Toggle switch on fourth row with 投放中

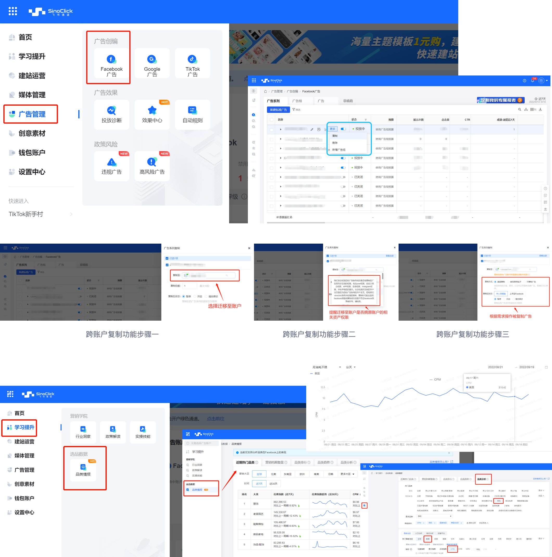pyautogui.click(x=343, y=158)
